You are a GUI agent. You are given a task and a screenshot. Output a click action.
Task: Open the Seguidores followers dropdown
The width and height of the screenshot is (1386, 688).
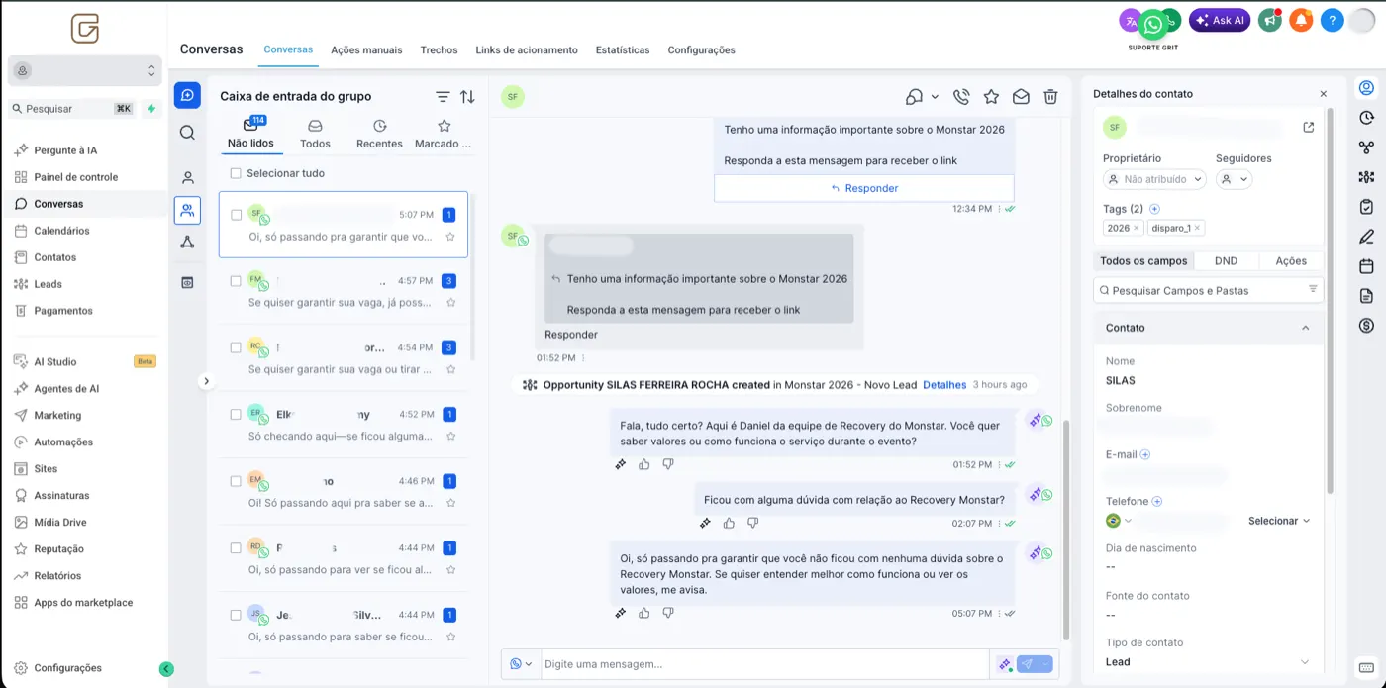1234,179
